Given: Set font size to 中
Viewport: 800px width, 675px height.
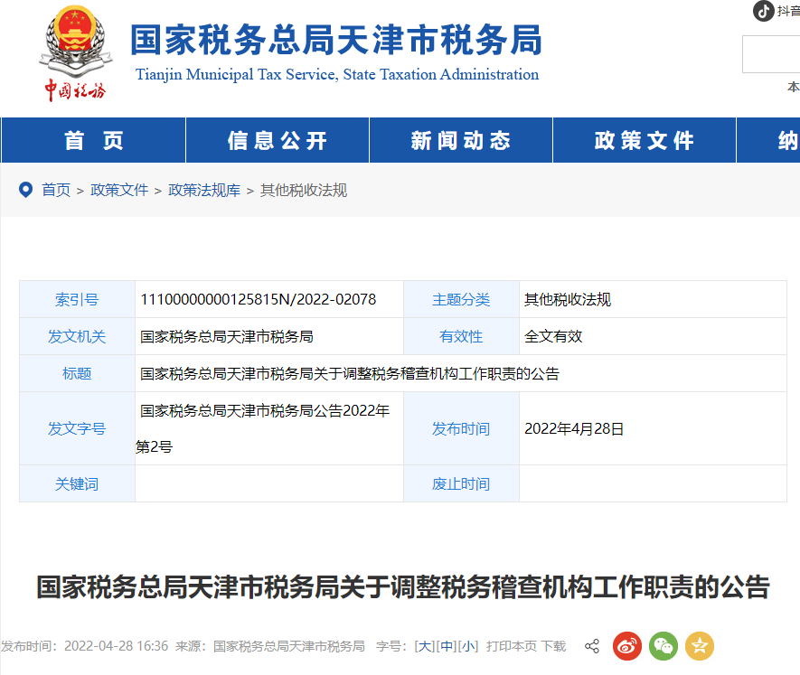Looking at the screenshot, I should (447, 646).
